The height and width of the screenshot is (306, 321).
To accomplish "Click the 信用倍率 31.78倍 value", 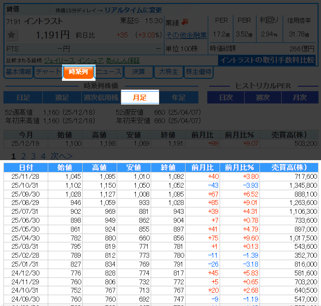I will click(299, 34).
